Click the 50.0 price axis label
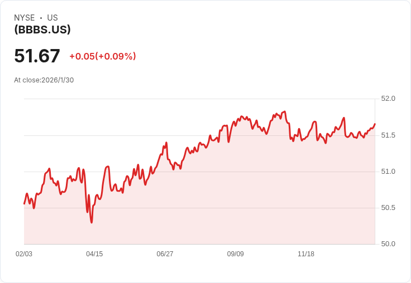This screenshot has width=411, height=283. pos(388,244)
